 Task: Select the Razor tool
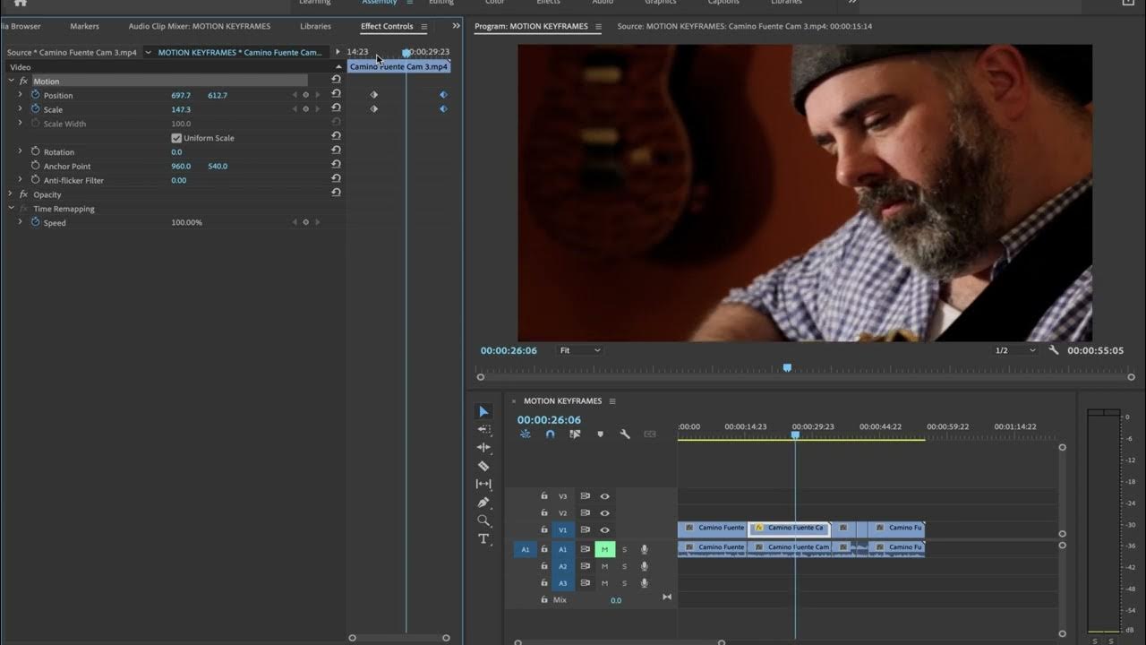(483, 466)
